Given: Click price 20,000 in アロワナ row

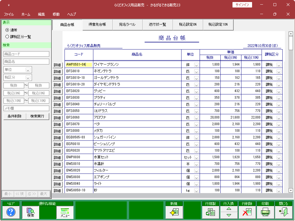Looking at the screenshot, I should (x=215, y=117).
